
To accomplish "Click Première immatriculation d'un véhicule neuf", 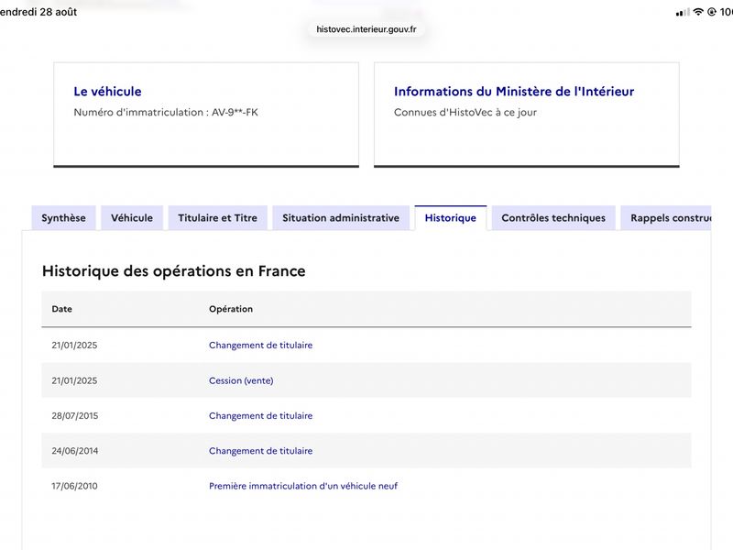I will (303, 486).
